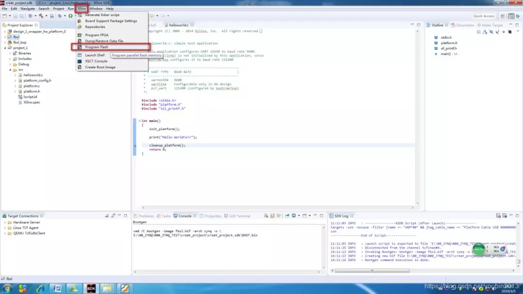Collapse the src folder in Project Explorer
The width and height of the screenshot is (523, 294).
(x=10, y=70)
